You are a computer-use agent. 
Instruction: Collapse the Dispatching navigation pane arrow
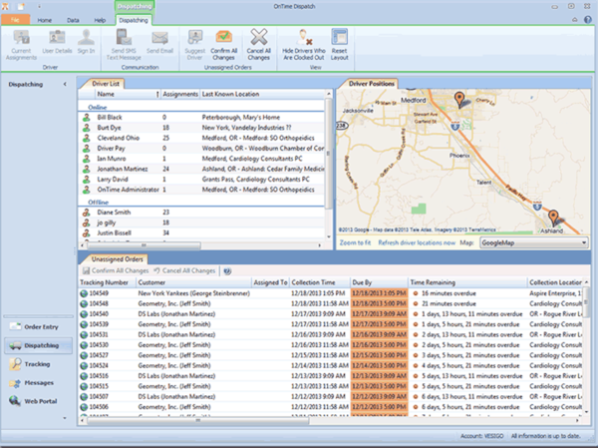64,85
